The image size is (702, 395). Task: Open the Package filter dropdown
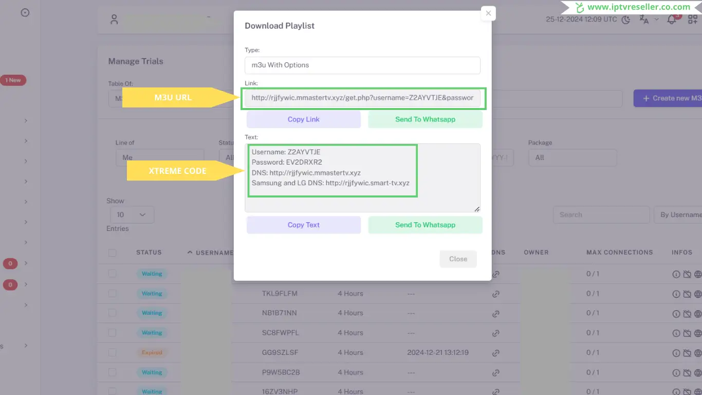coord(572,157)
